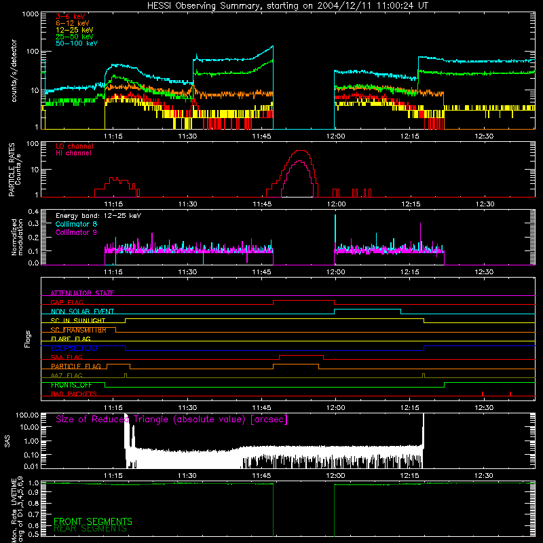Click the NON SOLAR EVENT flag label
Viewport: 543px width, 543px height.
pos(82,312)
